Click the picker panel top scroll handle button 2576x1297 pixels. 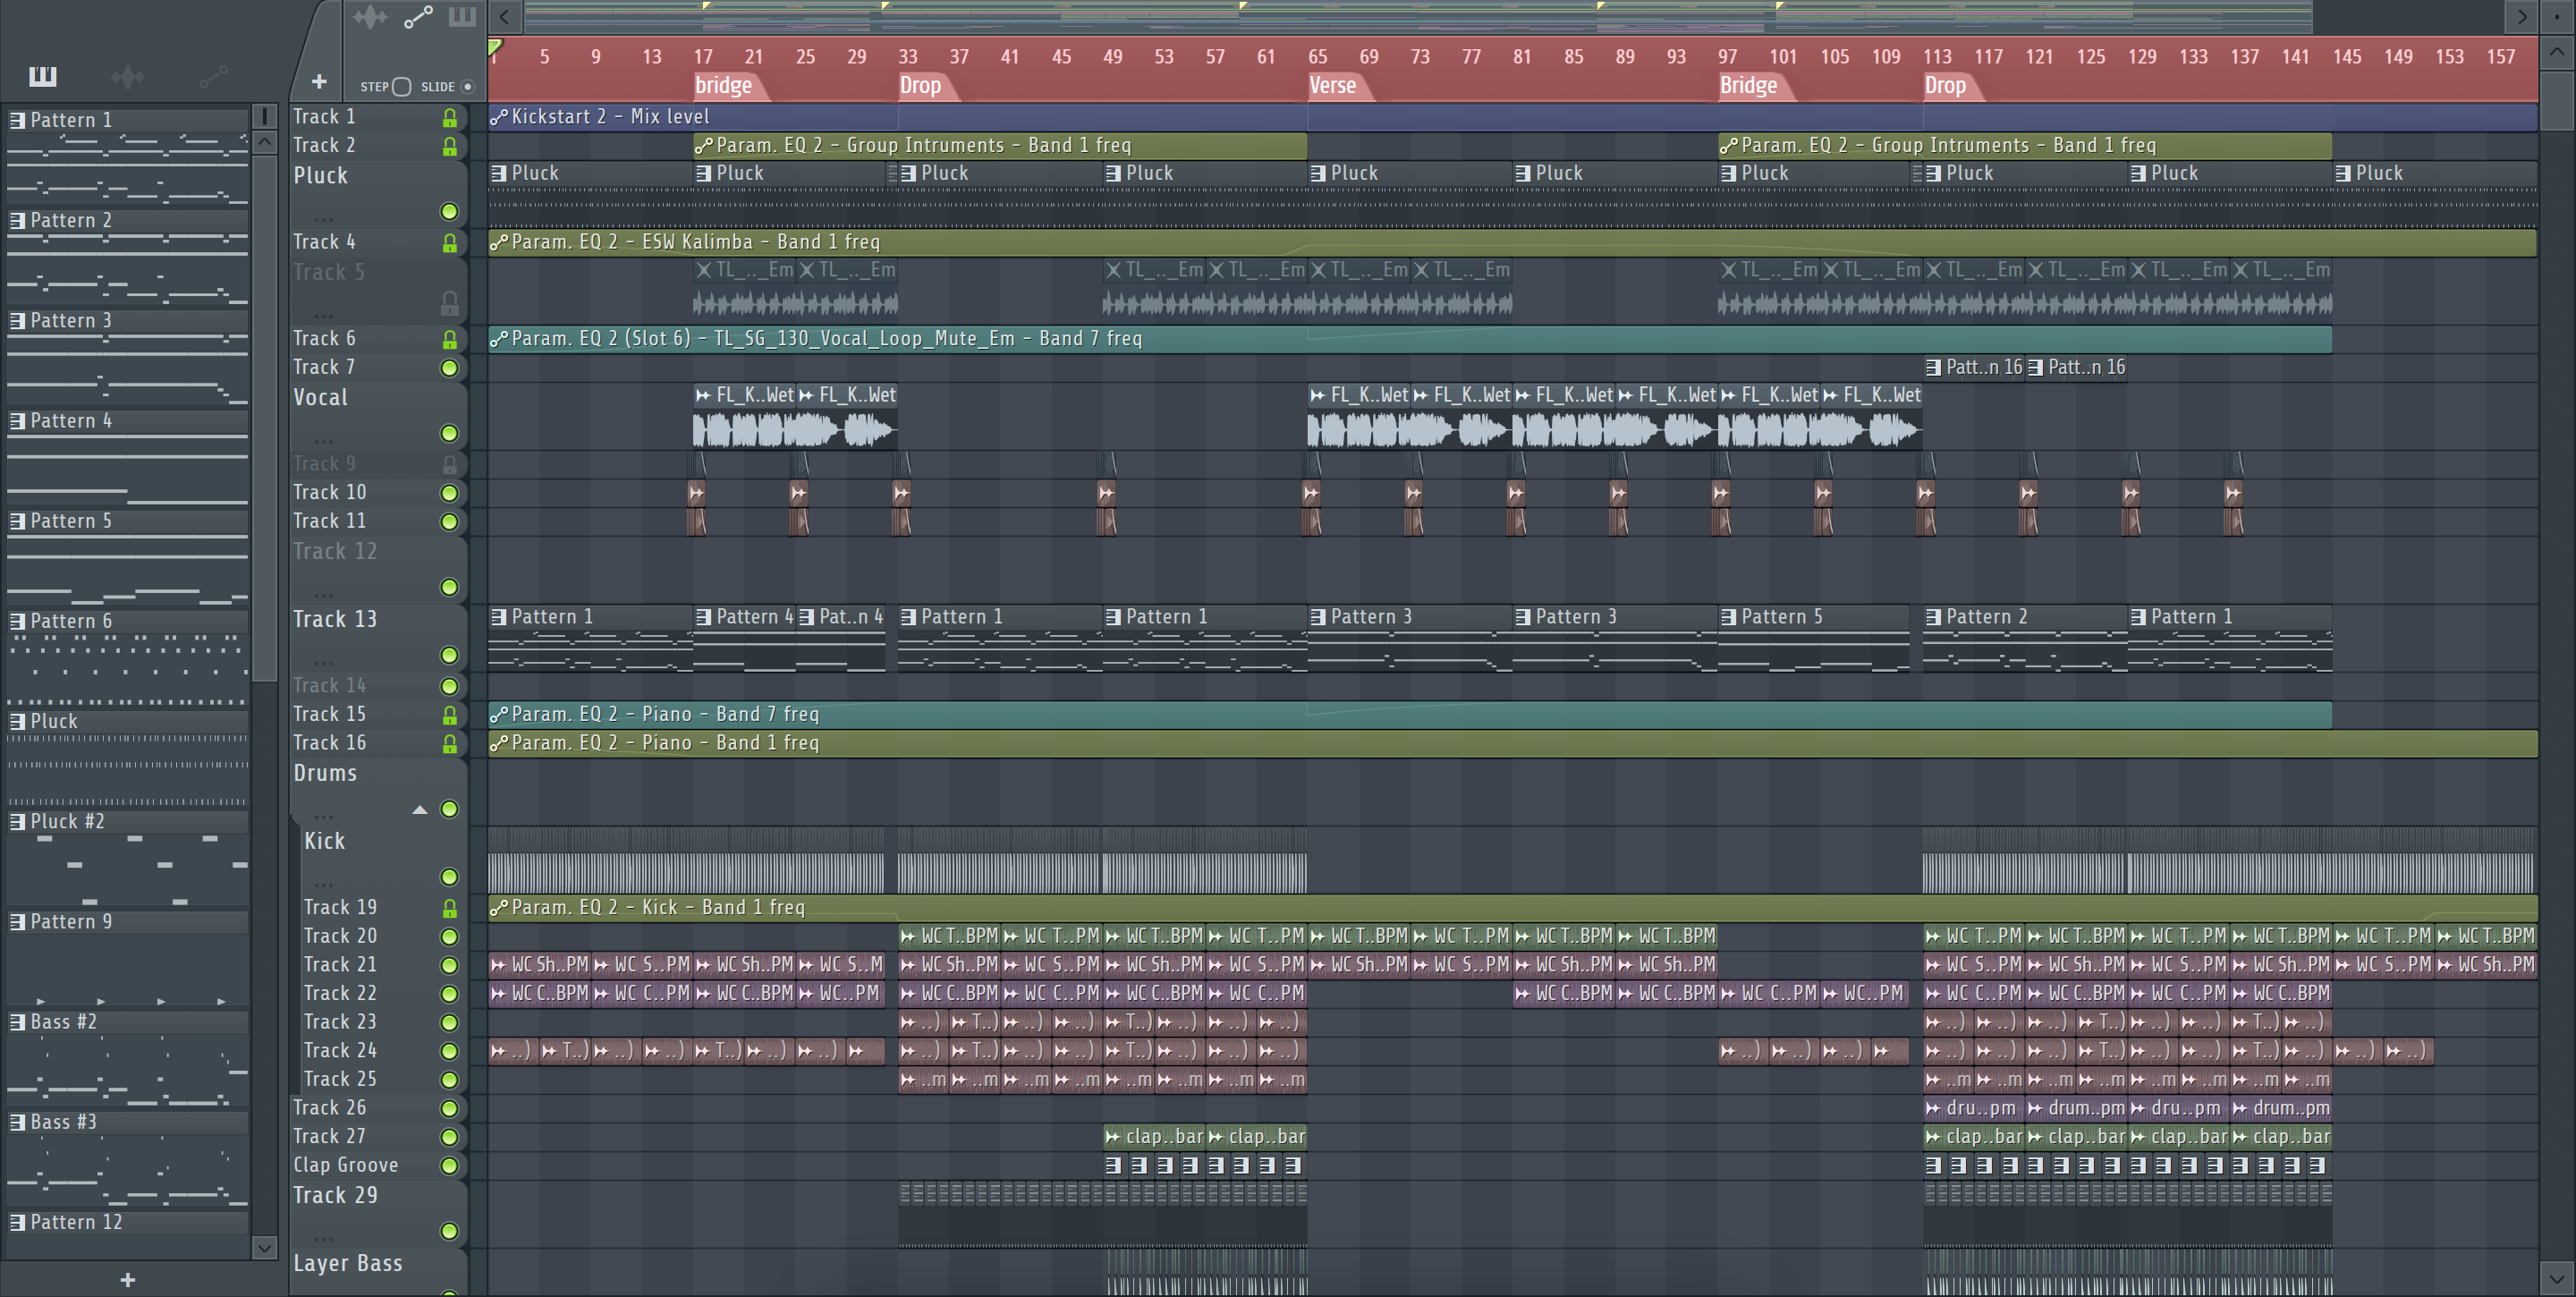pos(264,116)
